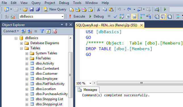Viewport: 183px width, 107px height.
Task: Expand the dbo.Activity table
Action: click(x=27, y=64)
